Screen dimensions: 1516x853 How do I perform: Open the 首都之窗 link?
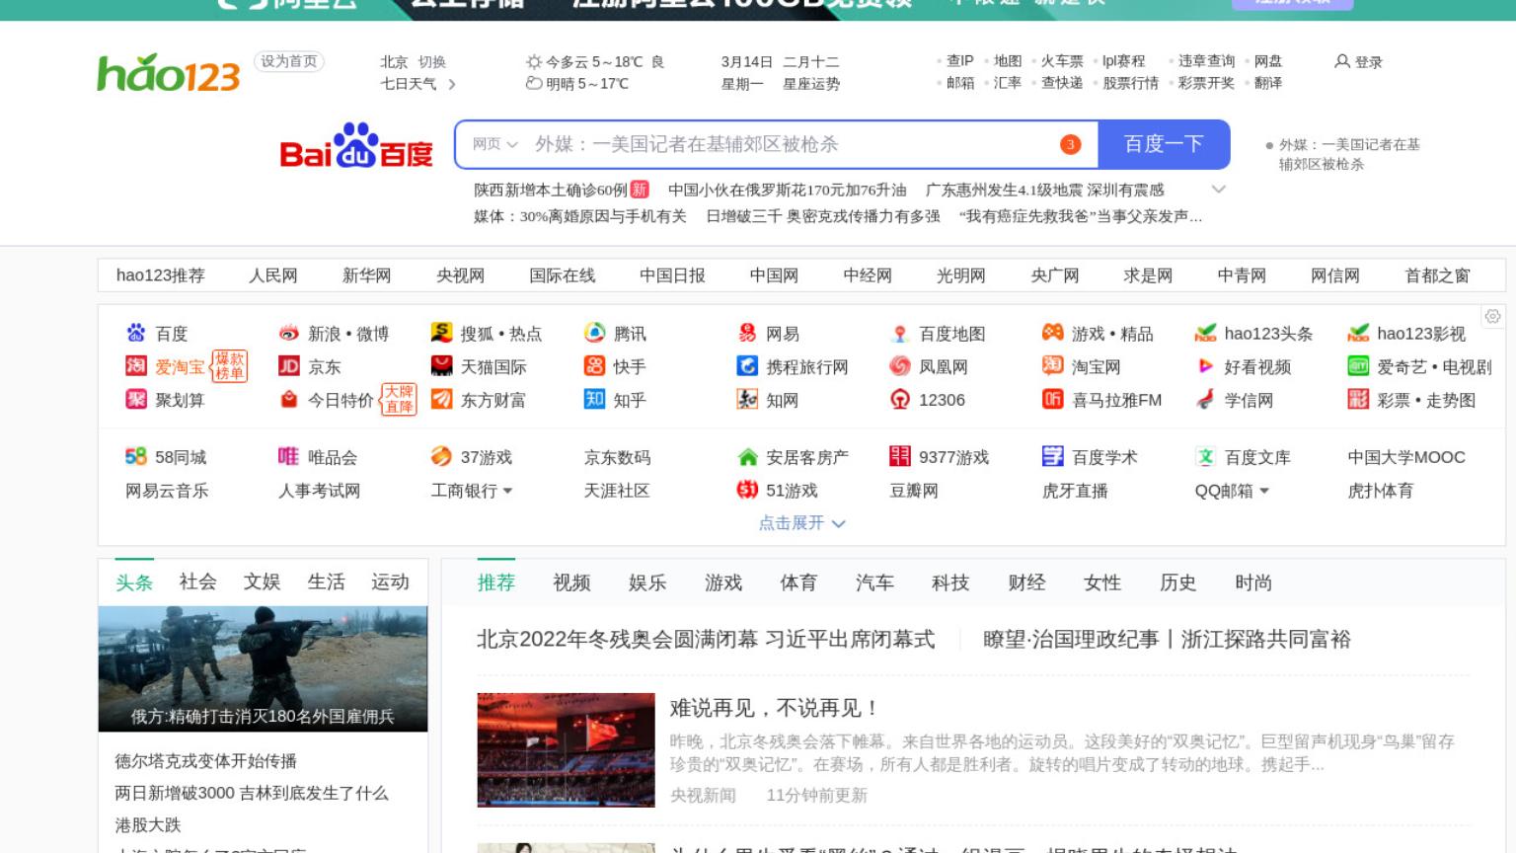pos(1437,275)
